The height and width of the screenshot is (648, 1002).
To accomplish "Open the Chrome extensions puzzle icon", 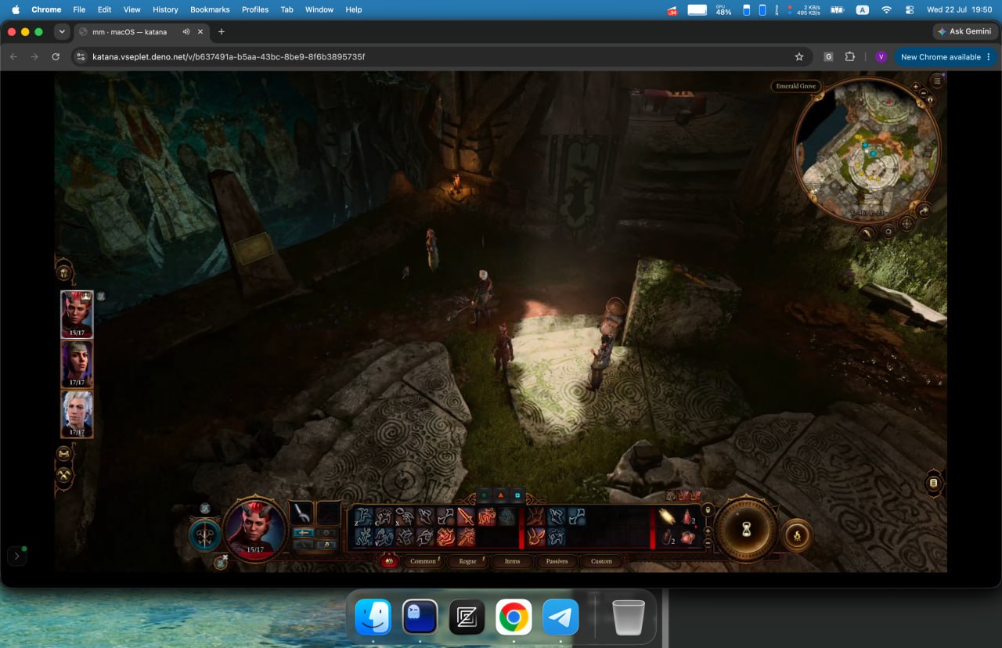I will coord(850,57).
